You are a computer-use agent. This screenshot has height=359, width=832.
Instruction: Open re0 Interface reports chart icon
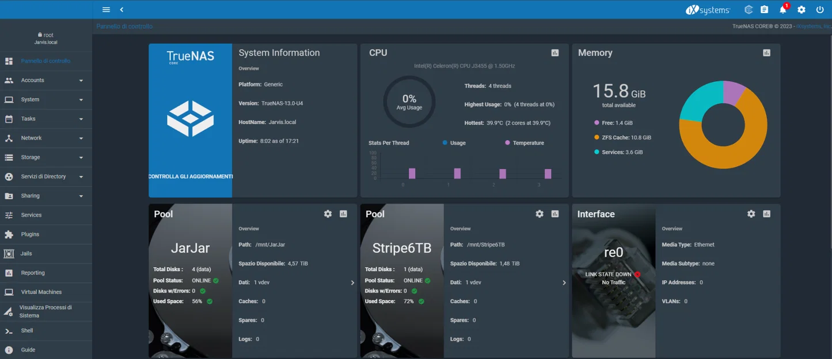766,214
